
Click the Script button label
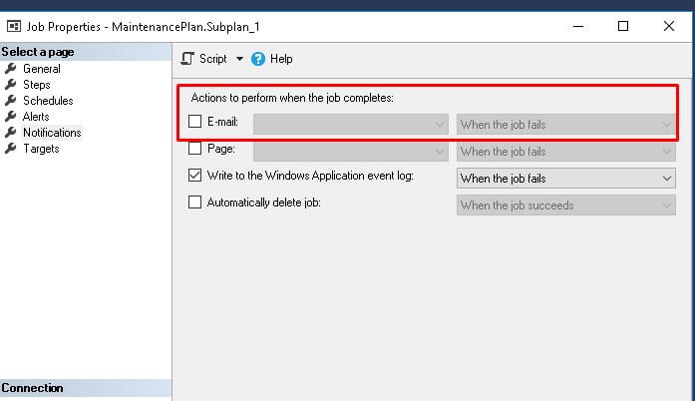point(213,59)
